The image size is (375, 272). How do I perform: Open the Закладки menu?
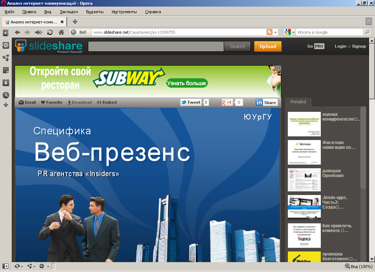[69, 12]
